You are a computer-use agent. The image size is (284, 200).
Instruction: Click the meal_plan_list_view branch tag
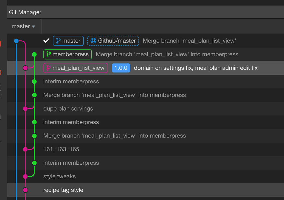tap(75, 68)
